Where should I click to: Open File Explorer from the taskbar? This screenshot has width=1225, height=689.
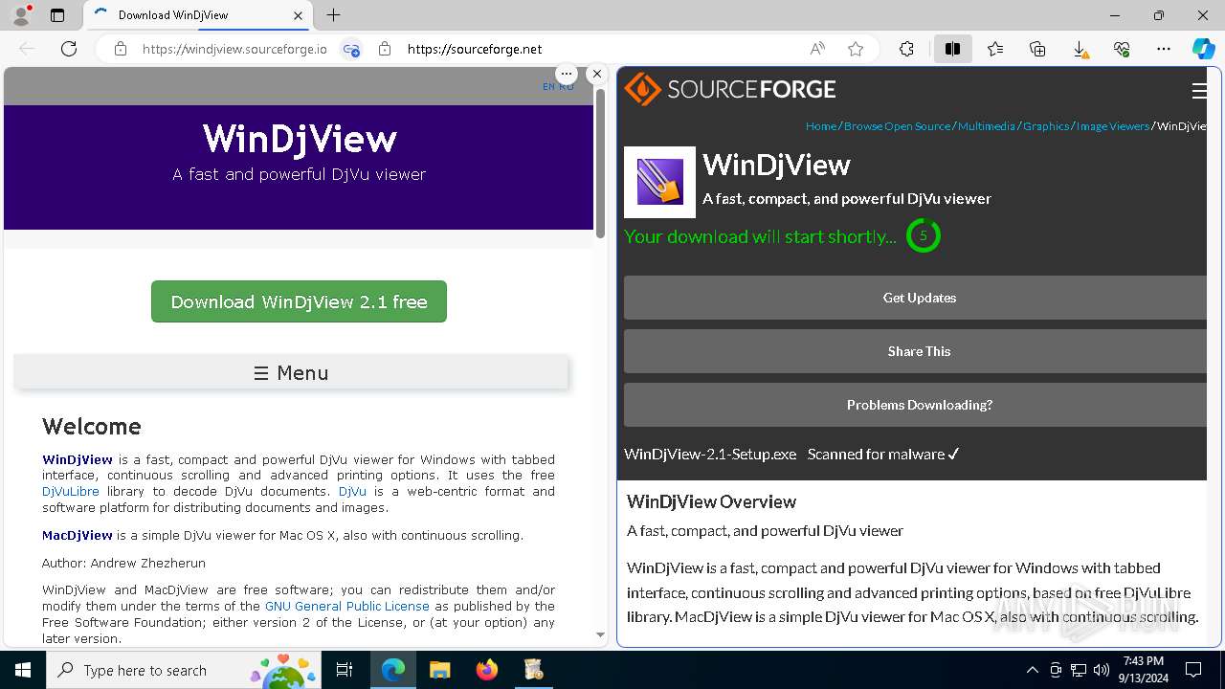pyautogui.click(x=439, y=670)
